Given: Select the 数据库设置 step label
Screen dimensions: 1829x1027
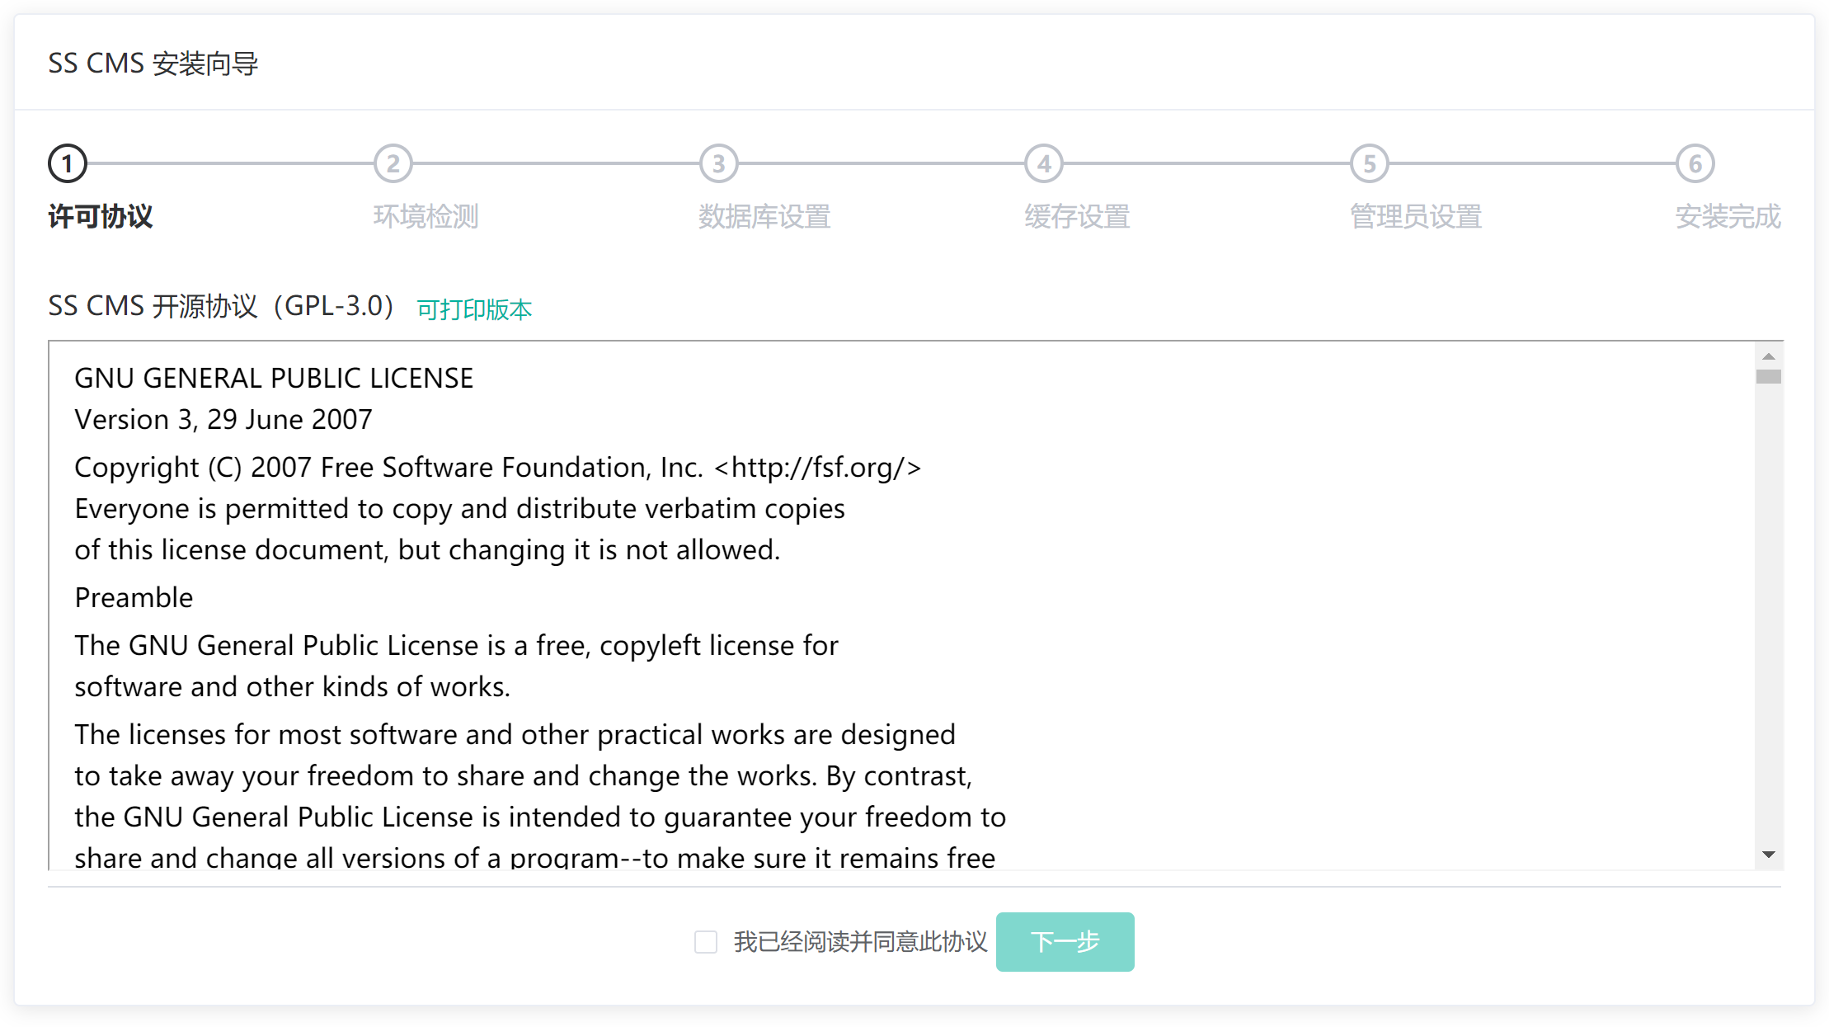Looking at the screenshot, I should (764, 217).
